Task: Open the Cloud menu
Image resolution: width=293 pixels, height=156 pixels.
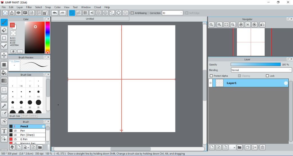Action: 97,7
